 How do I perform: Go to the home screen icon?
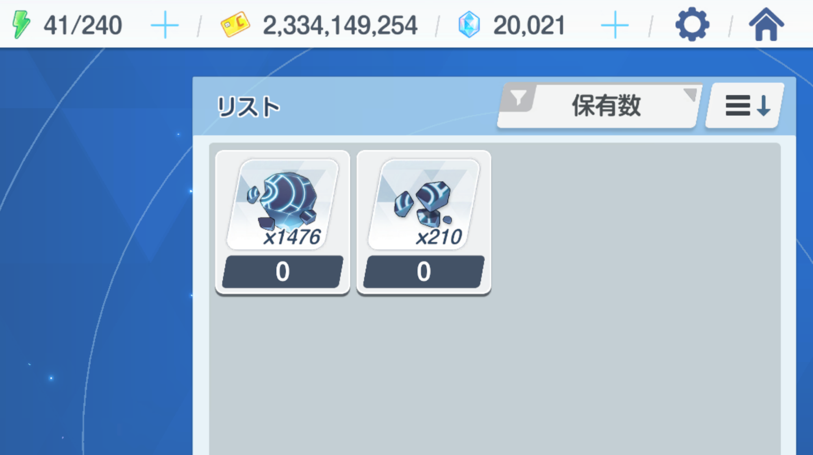[x=766, y=24]
